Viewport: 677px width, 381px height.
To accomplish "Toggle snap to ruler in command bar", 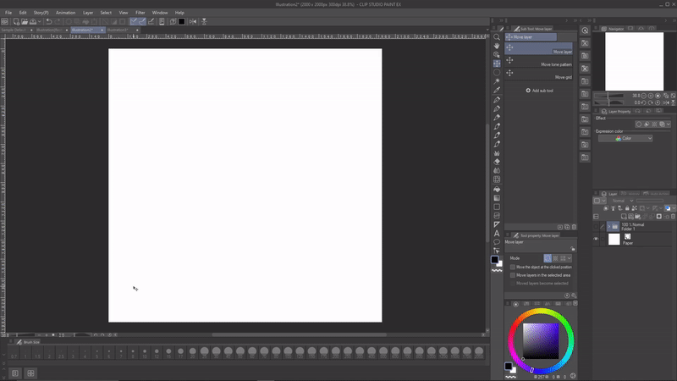I will click(x=134, y=22).
